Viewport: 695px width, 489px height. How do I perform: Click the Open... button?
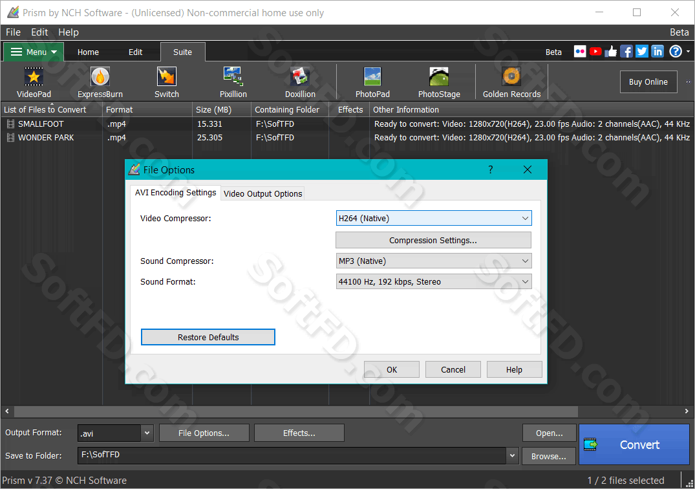[549, 433]
